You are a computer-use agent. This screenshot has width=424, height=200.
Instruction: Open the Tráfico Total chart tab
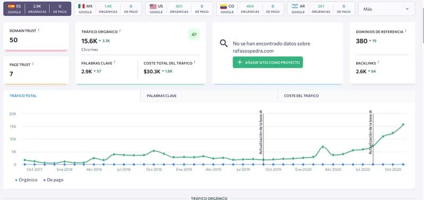(x=72, y=96)
